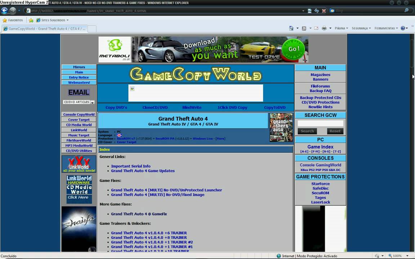The height and width of the screenshot is (259, 415).
Task: Click the privacy padlock icon in status bar
Action: pyautogui.click(x=377, y=256)
